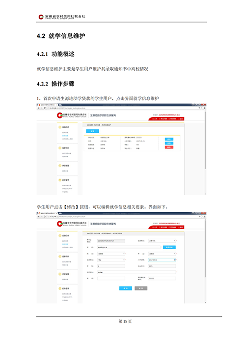Click the last yellow sidebar section icon in the edit form

tap(60, 288)
